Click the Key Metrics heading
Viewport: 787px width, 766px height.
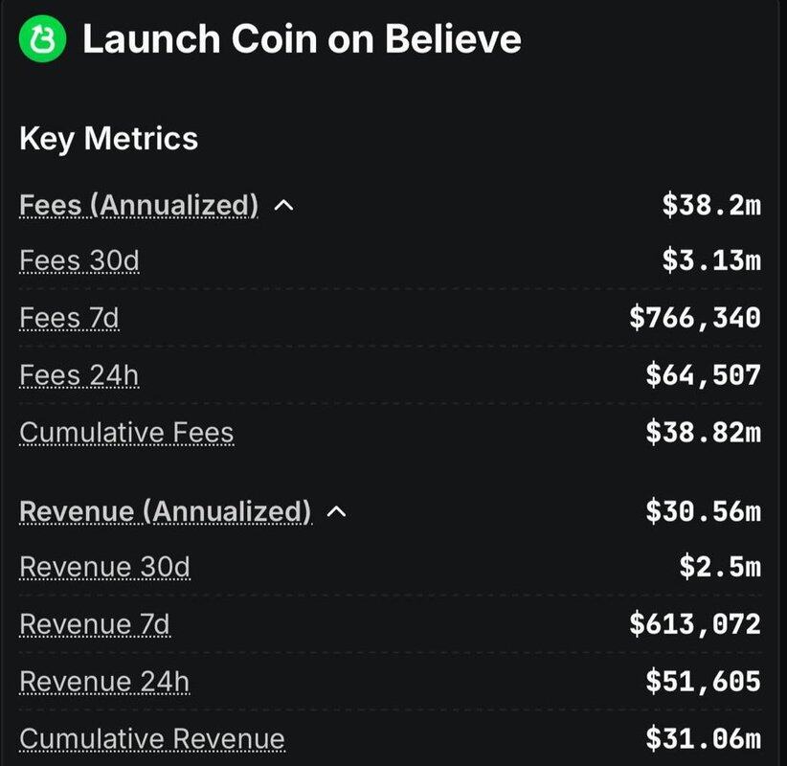pos(108,139)
